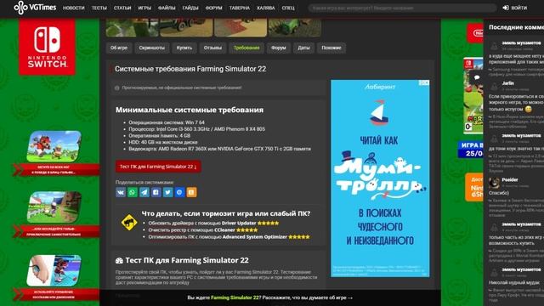The width and height of the screenshot is (544, 306).
Task: Open the Mario Golf players promo image
Action: (54, 146)
